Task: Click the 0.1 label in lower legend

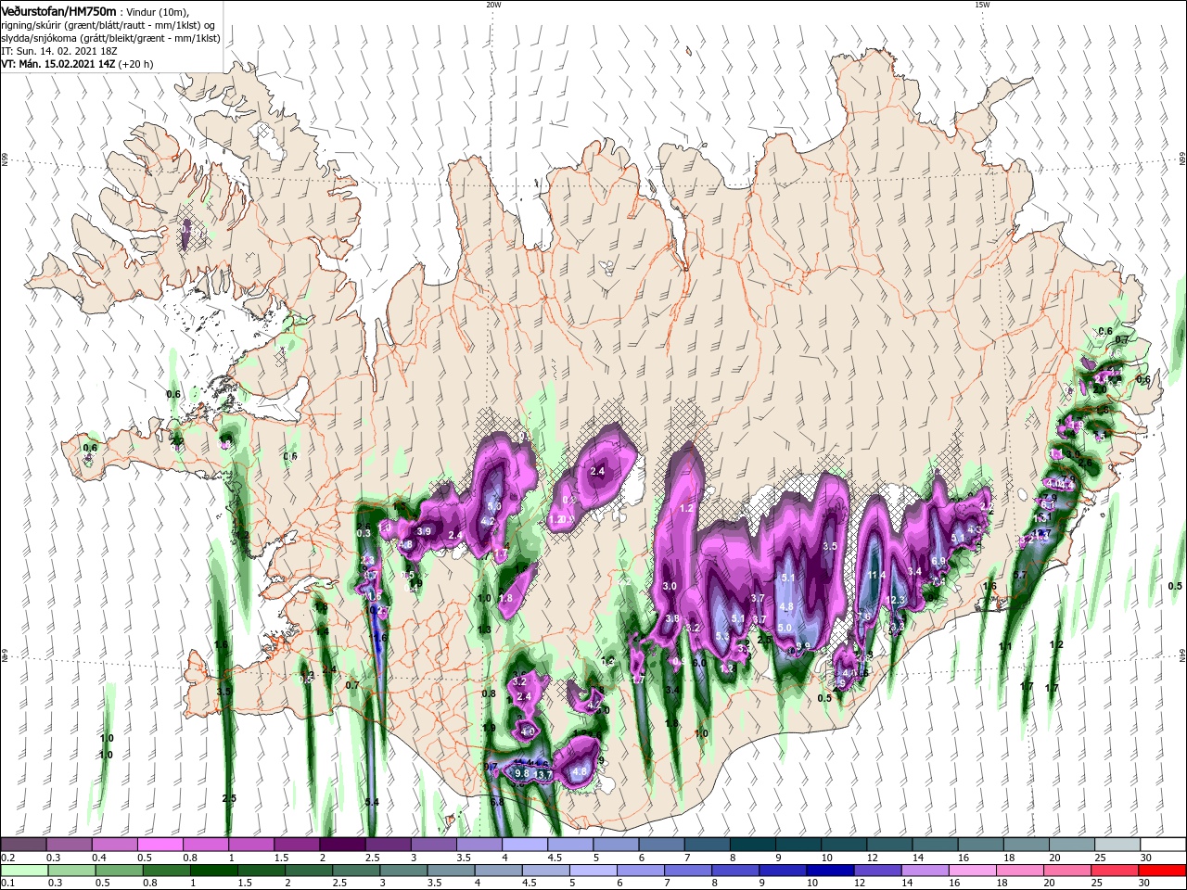Action: 7,884
